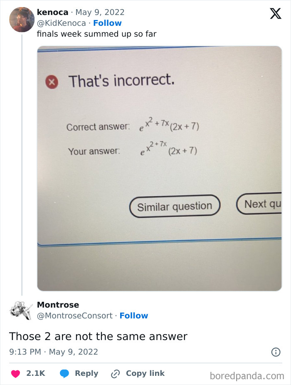
Task: Click the red 'incorrect' error icon
Action: click(x=51, y=82)
